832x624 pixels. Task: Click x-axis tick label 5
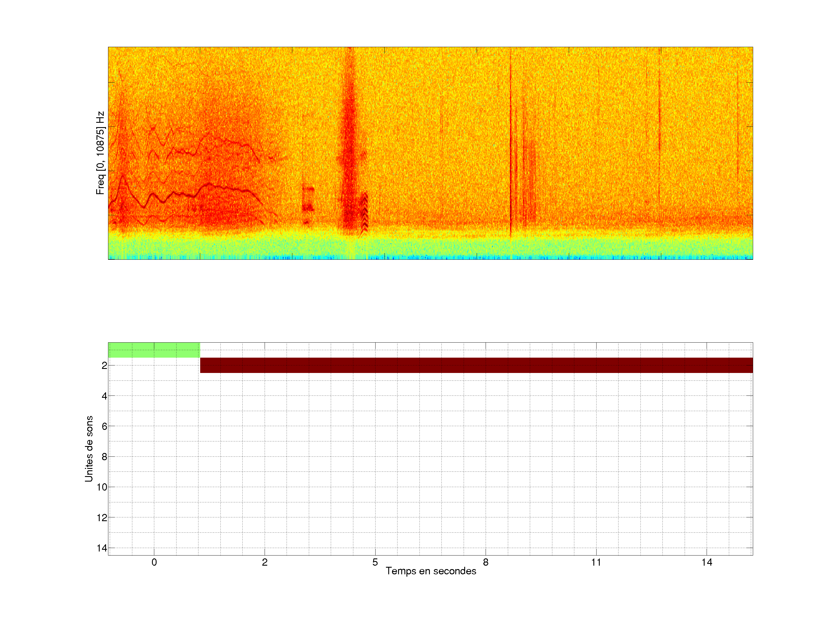point(375,562)
